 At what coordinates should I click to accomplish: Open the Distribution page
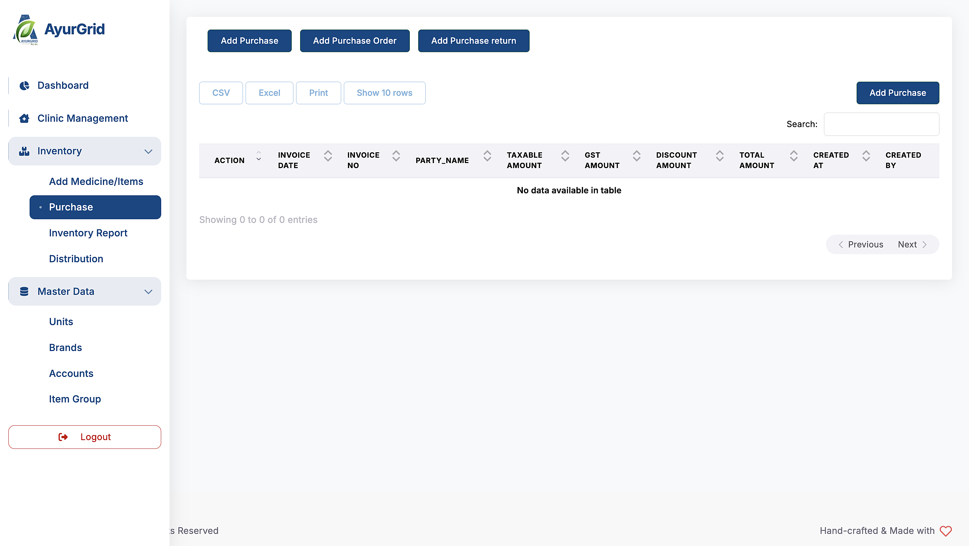point(76,259)
